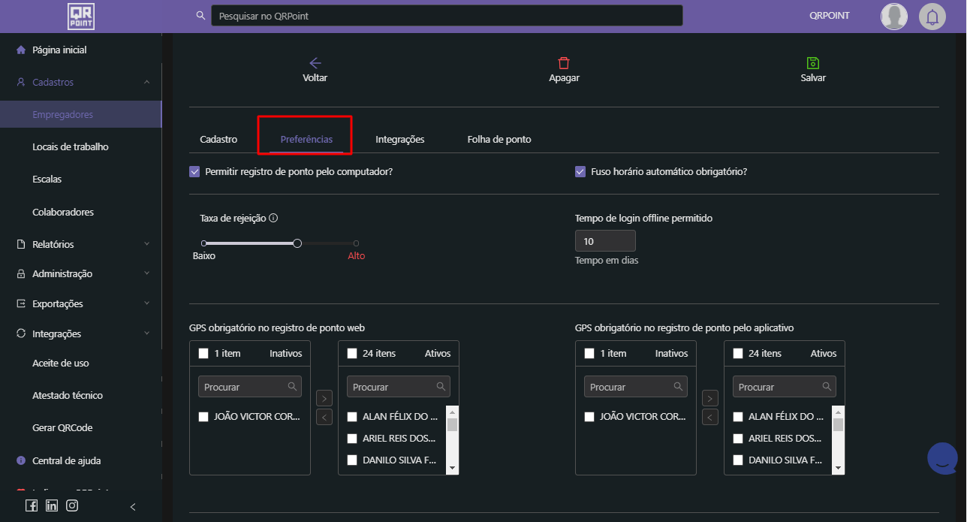
Task: Open the Instagram icon in sidebar footer
Action: (72, 505)
